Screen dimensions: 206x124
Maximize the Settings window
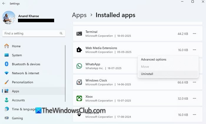tap(192, 2)
